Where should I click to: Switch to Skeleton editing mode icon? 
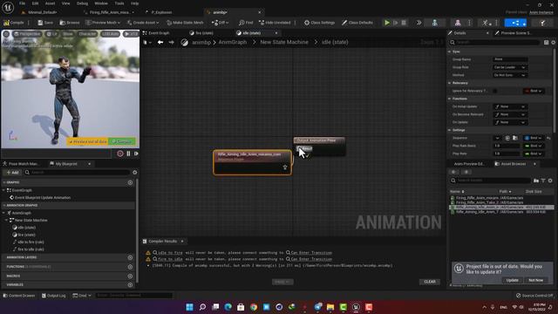(435, 23)
